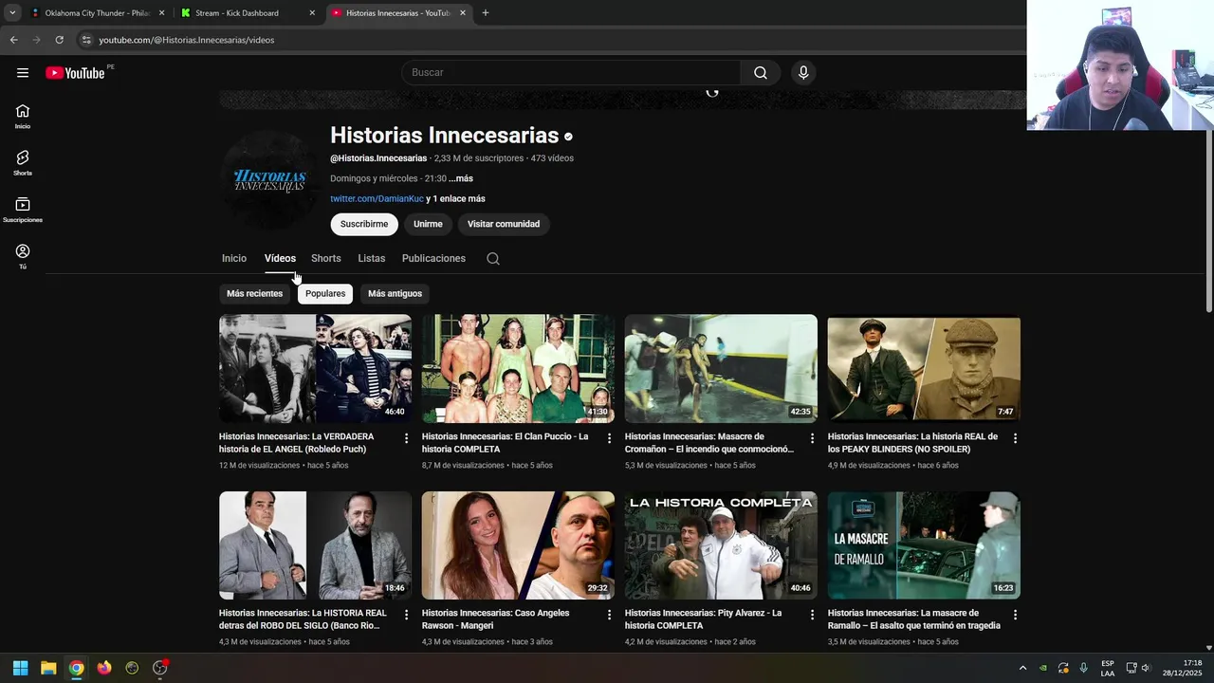Screen dimensions: 1214x683
Task: Open a new browser tab
Action: (x=486, y=13)
